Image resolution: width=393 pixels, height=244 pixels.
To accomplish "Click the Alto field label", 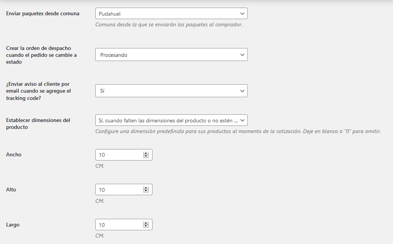I will pos(11,190).
